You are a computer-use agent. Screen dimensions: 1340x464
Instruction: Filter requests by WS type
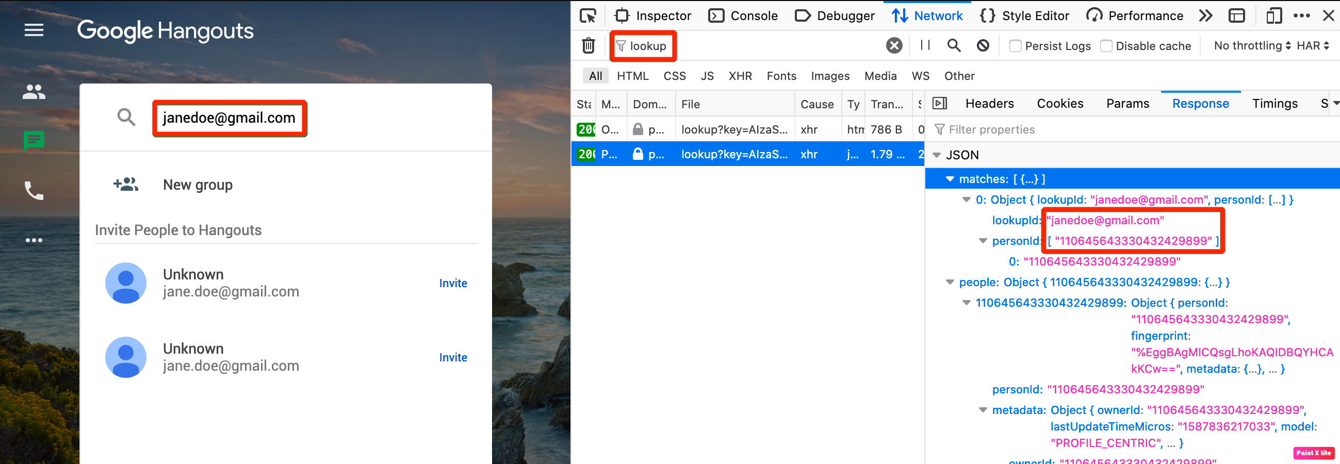(x=920, y=76)
